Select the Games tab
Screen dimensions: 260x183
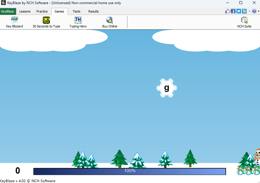coord(59,11)
